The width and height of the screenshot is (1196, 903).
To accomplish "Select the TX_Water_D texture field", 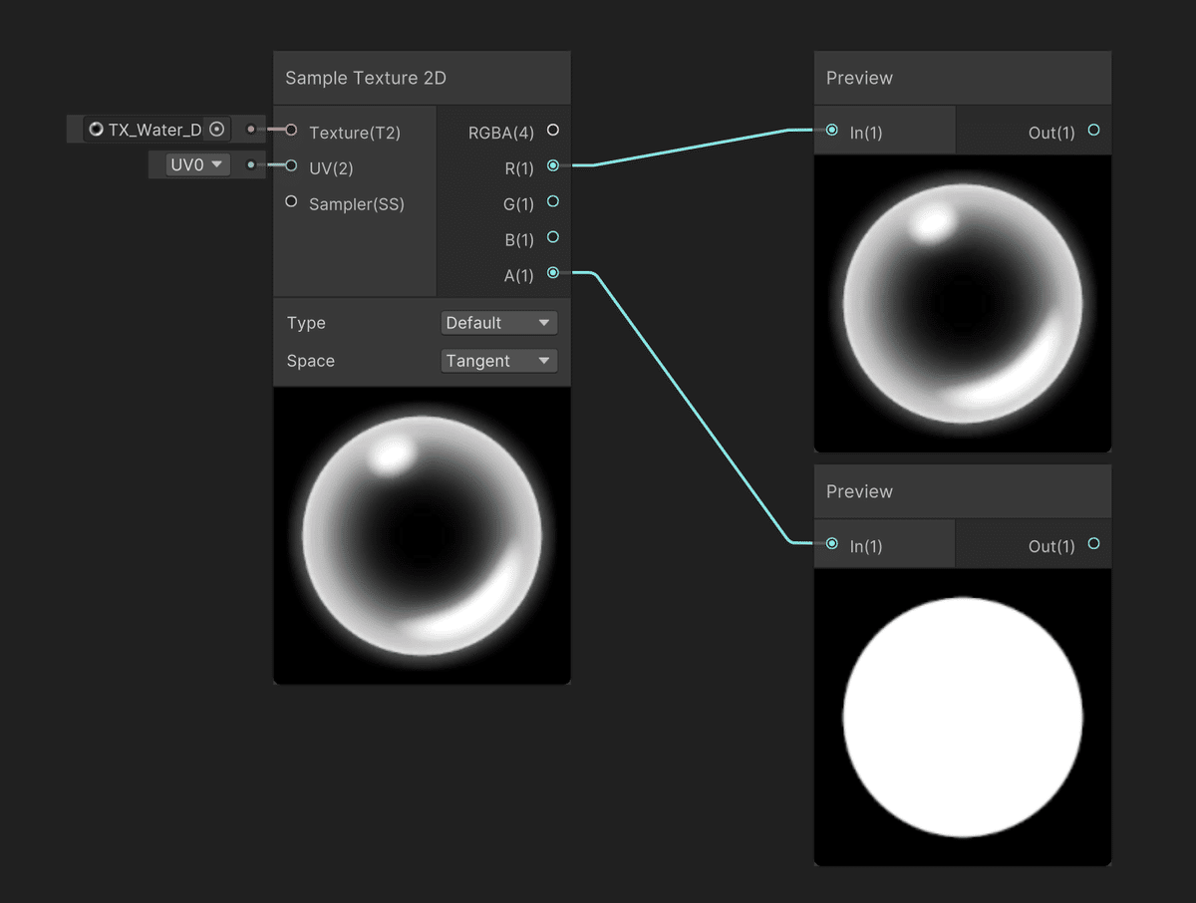I will (154, 130).
